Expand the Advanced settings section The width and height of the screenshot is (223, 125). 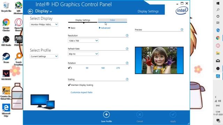[105, 28]
